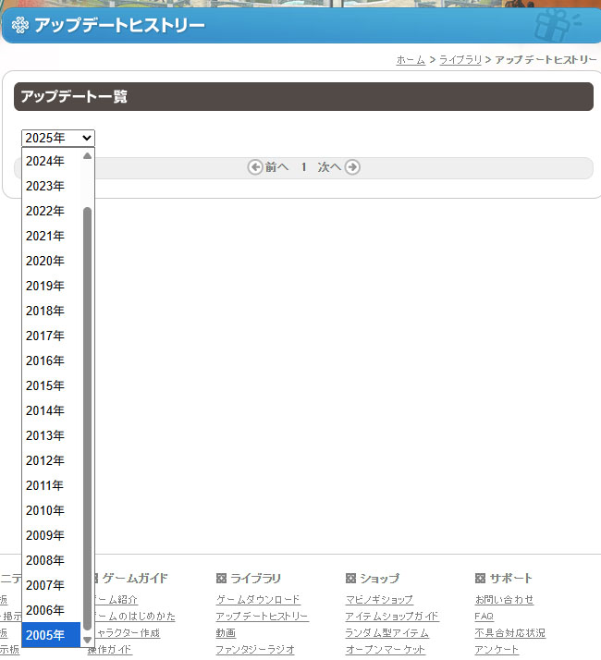Click the dropdown list scroll-down arrow

pyautogui.click(x=87, y=640)
